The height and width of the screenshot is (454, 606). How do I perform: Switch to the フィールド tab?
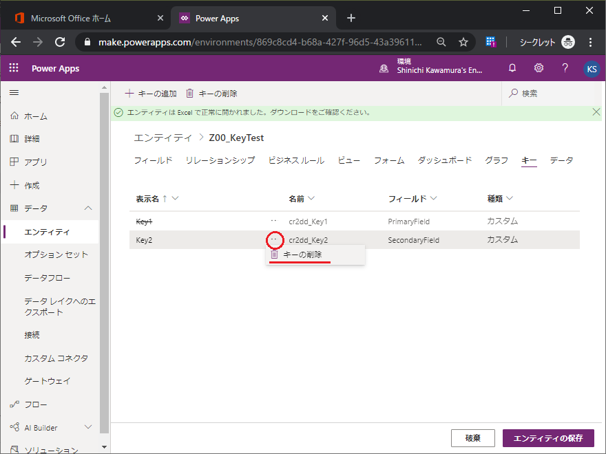click(153, 160)
